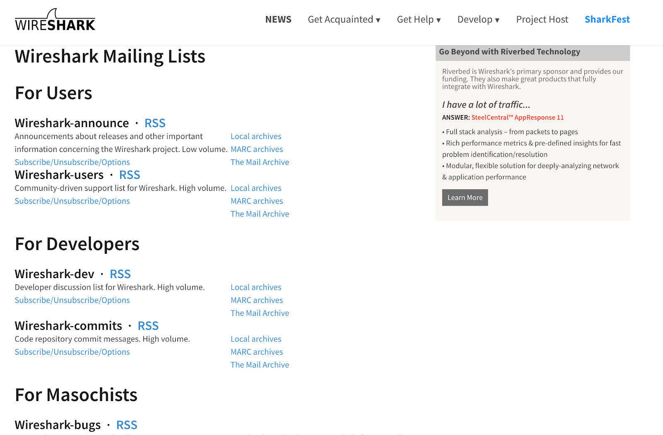Screen dimensions: 663x435
Task: Open MARC archives for Wireshark-dev
Action: click(x=256, y=300)
